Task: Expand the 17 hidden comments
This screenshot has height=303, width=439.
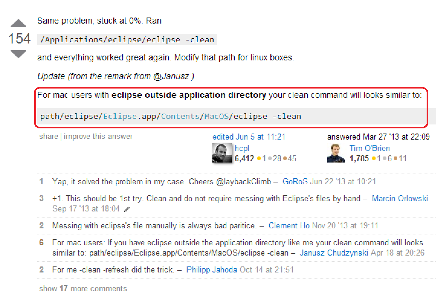Action: click(83, 288)
